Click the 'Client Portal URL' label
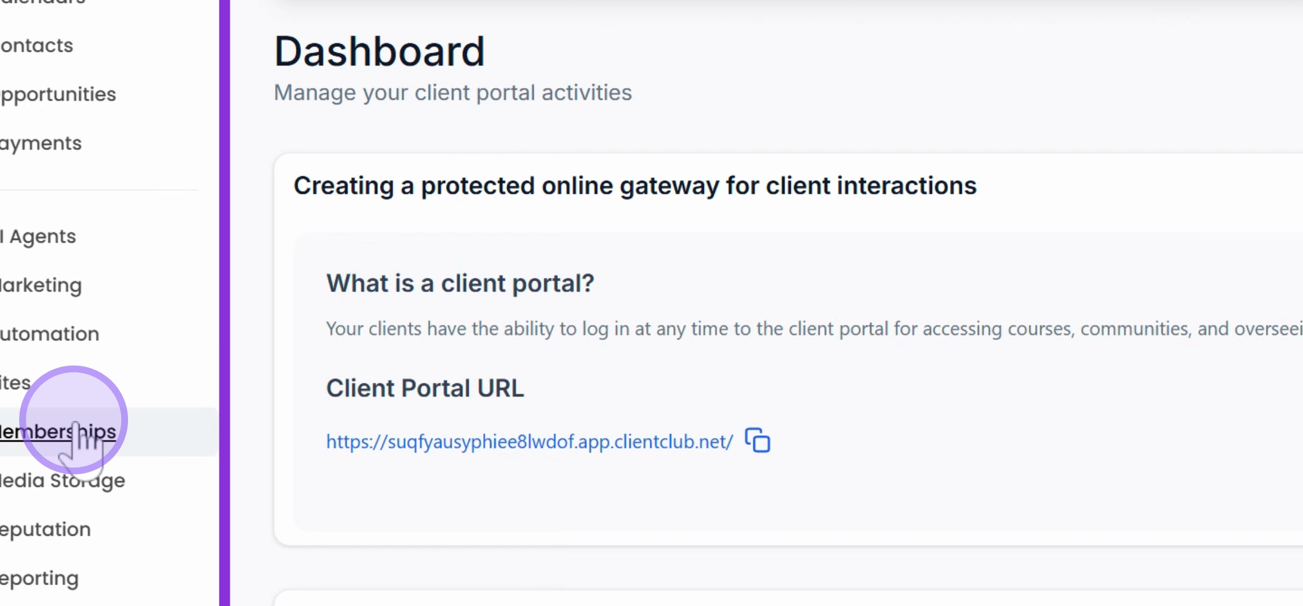Image resolution: width=1303 pixels, height=606 pixels. [425, 388]
